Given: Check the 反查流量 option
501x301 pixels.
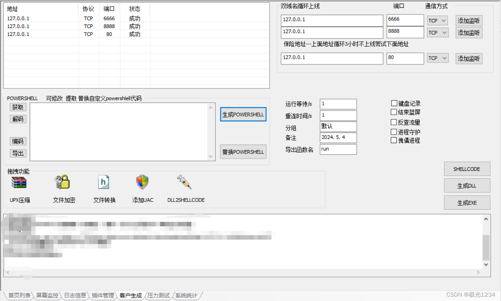Looking at the screenshot, I should [394, 122].
